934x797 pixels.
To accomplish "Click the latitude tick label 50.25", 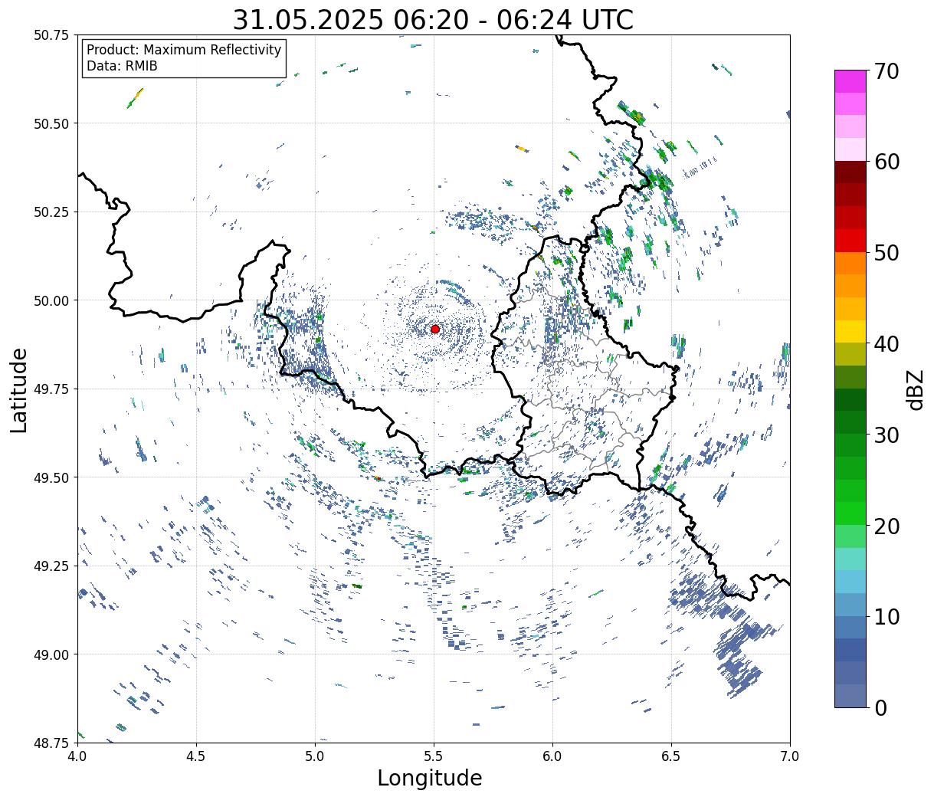I will pos(51,212).
